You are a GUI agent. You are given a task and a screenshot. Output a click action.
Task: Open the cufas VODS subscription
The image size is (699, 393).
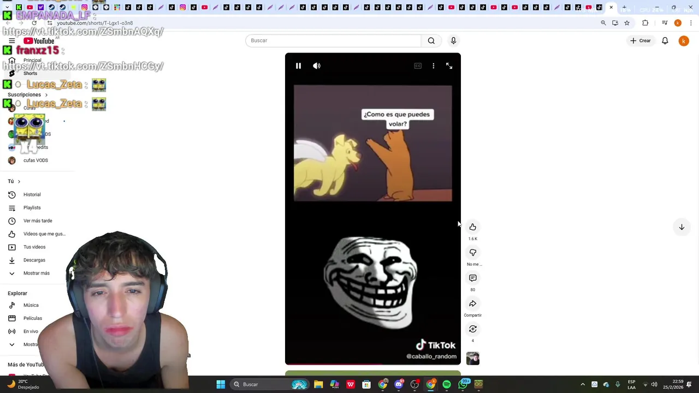35,160
